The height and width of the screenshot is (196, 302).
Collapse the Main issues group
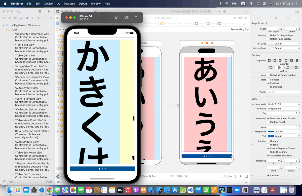click(6, 30)
